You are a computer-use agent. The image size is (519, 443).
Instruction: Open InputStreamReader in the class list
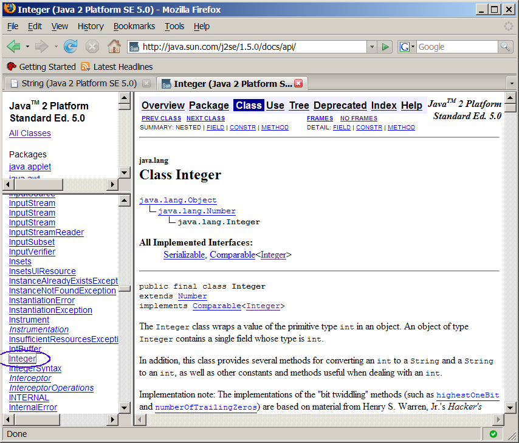pyautogui.click(x=46, y=232)
